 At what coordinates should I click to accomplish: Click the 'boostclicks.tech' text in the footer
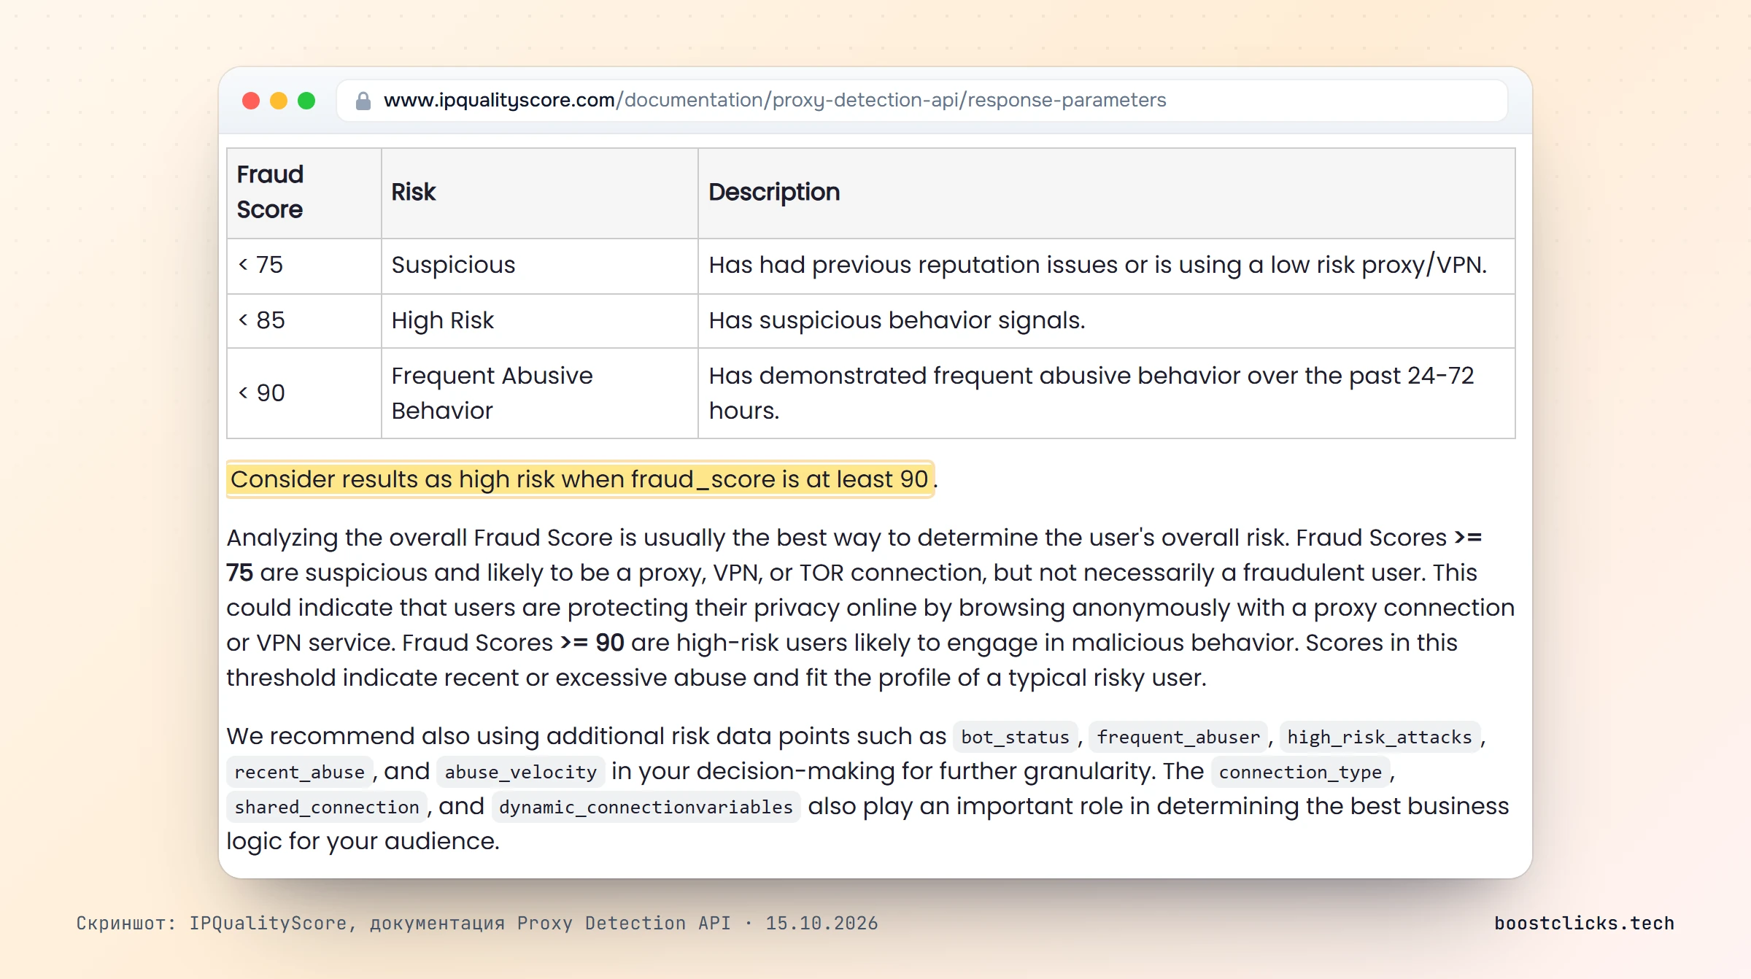[1584, 923]
